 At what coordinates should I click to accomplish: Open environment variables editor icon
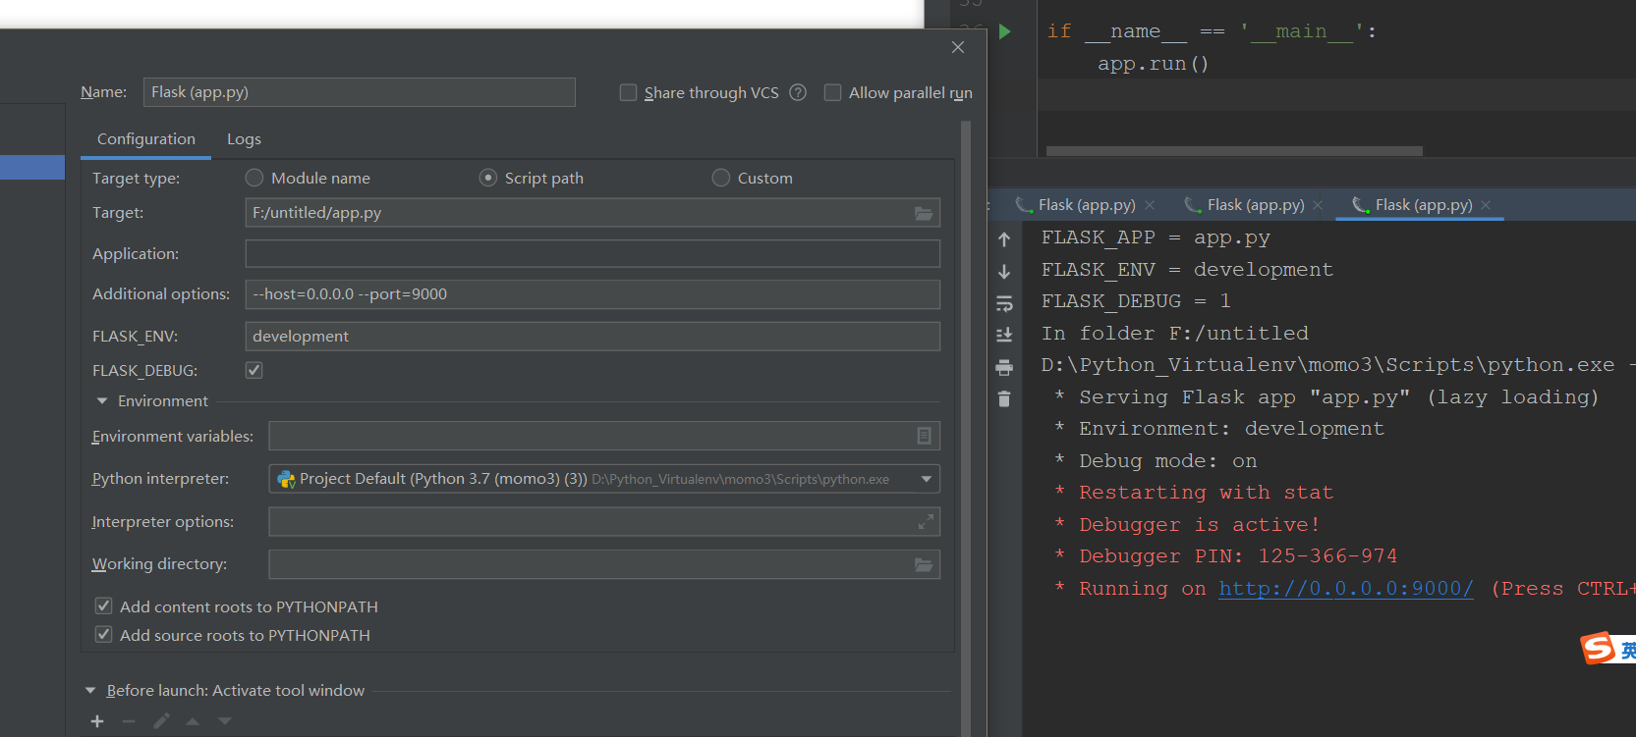coord(924,436)
